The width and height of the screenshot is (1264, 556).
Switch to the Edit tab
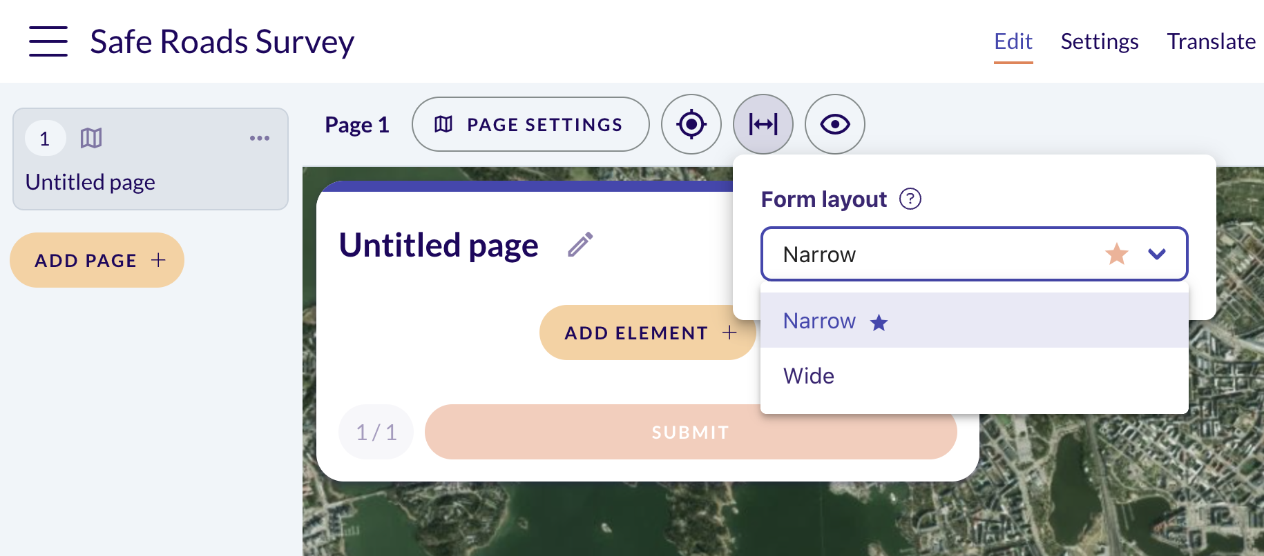coord(1013,42)
